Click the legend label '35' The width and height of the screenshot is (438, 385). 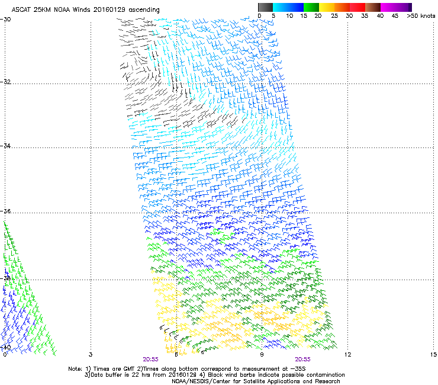coord(365,16)
